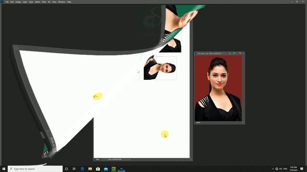The width and height of the screenshot is (307, 172).
Task: Open the Type menu
Action: (31, 2)
